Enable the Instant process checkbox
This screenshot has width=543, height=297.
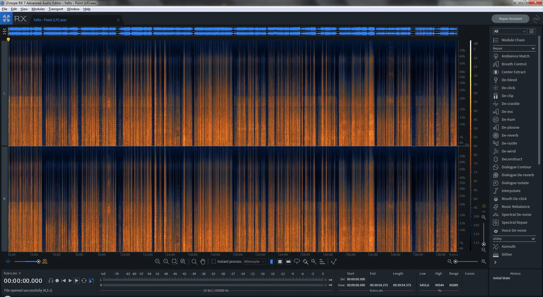click(x=214, y=261)
